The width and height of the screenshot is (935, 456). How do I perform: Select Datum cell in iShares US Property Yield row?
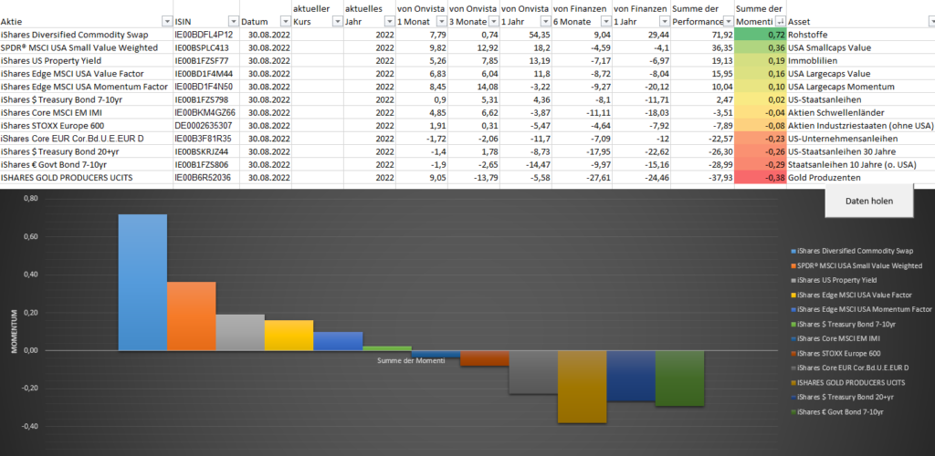(266, 61)
